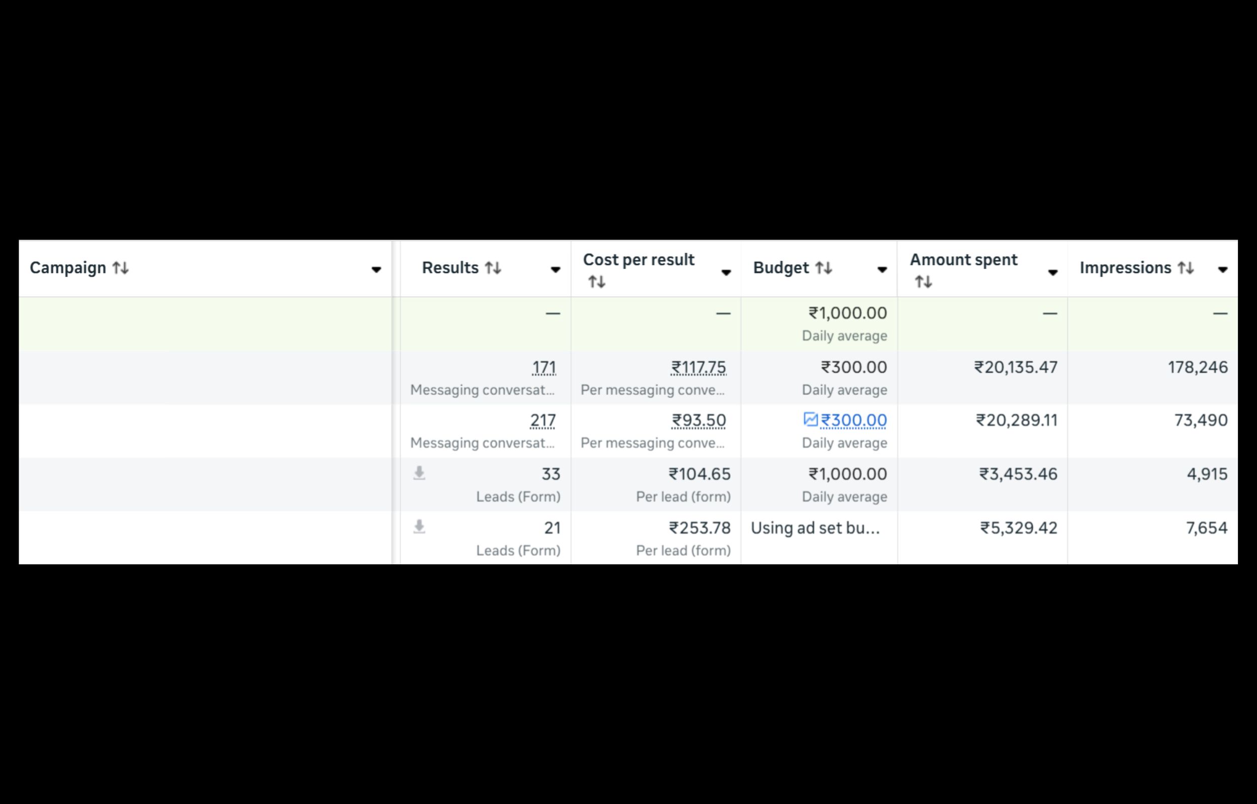Sort by Results arrows icon
1257x804 pixels.
pyautogui.click(x=492, y=268)
